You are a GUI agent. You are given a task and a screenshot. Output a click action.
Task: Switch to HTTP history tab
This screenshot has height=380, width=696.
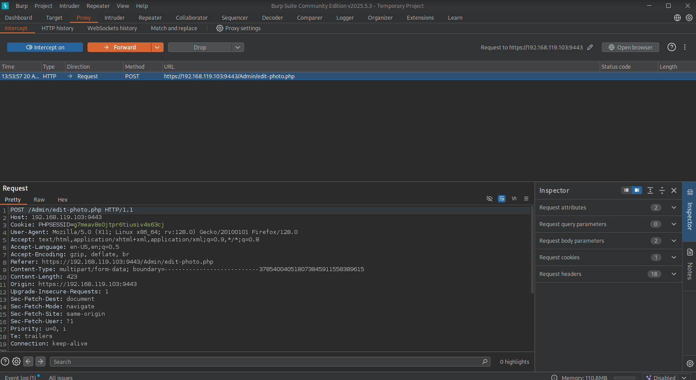pos(57,28)
